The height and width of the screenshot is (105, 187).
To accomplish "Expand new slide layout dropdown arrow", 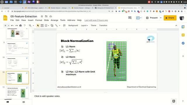I will pyautogui.click(x=8, y=26).
